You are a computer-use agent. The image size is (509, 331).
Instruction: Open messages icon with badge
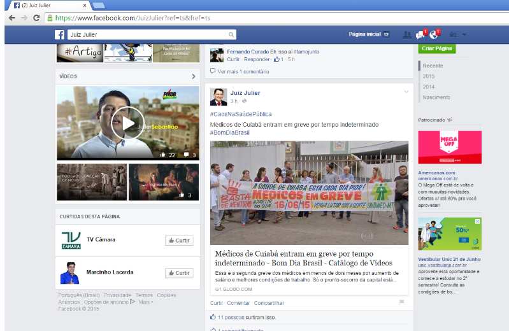coord(420,34)
